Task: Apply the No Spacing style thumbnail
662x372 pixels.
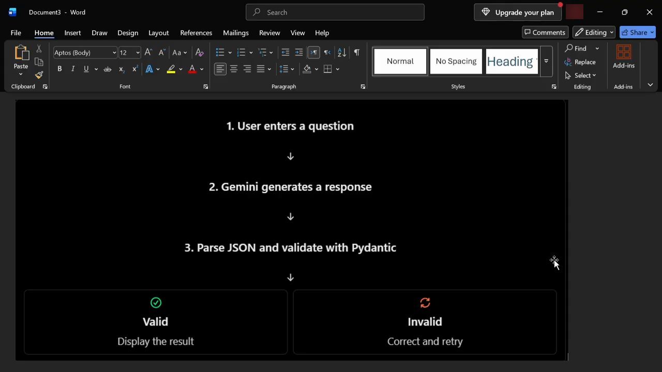Action: tap(456, 61)
